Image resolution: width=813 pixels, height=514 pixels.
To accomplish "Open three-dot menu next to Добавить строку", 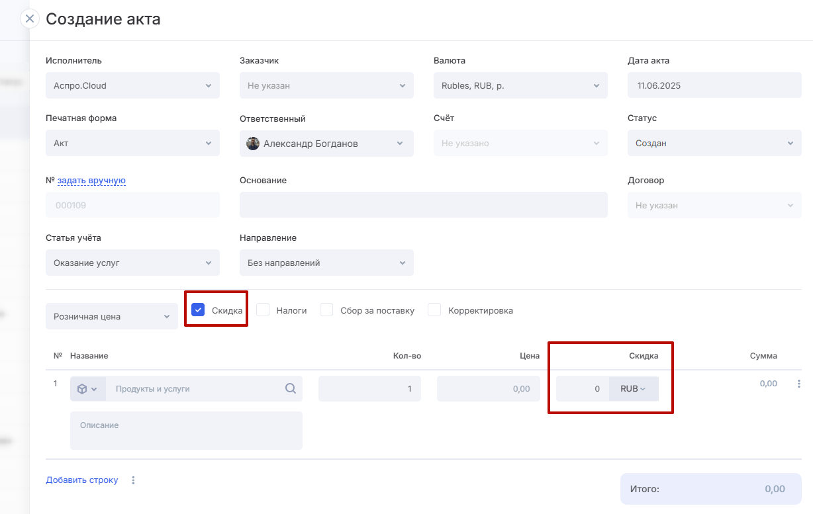I will point(133,480).
